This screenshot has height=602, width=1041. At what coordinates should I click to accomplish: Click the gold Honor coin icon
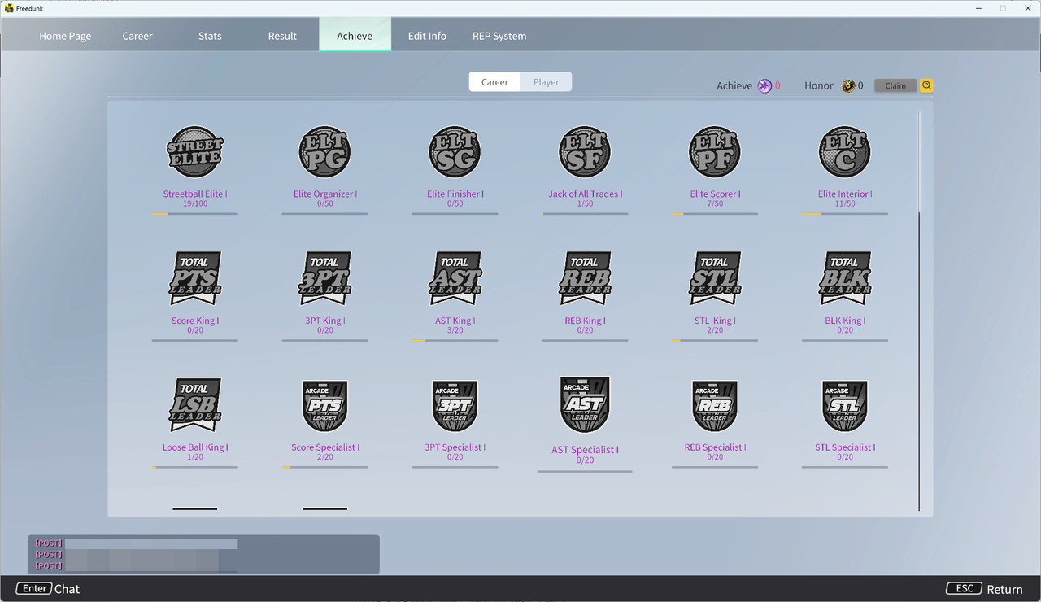point(848,85)
